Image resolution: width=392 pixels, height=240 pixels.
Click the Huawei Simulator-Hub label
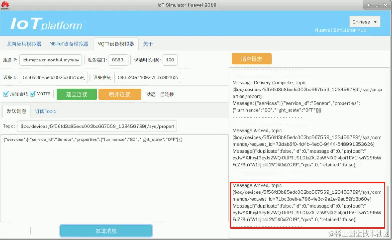coord(340,30)
